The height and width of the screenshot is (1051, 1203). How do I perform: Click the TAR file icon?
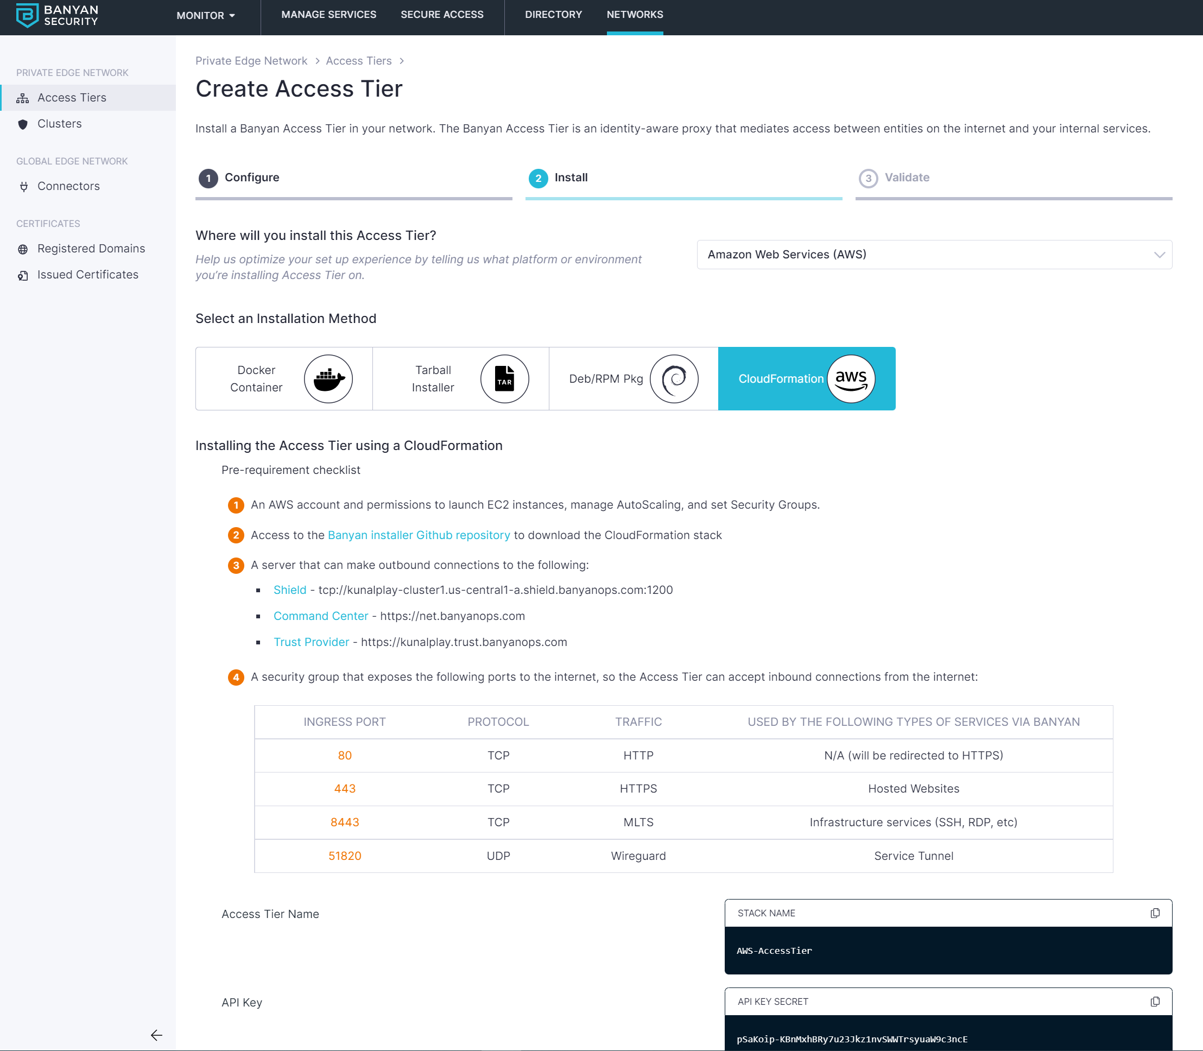(x=504, y=379)
